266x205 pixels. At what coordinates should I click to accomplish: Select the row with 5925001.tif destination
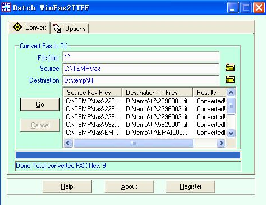tap(145, 125)
